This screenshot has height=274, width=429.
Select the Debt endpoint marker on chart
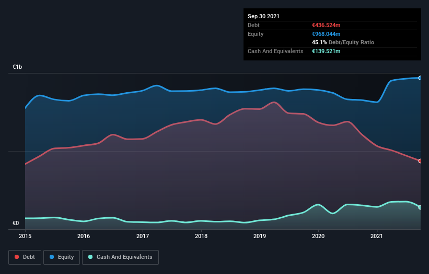420,161
